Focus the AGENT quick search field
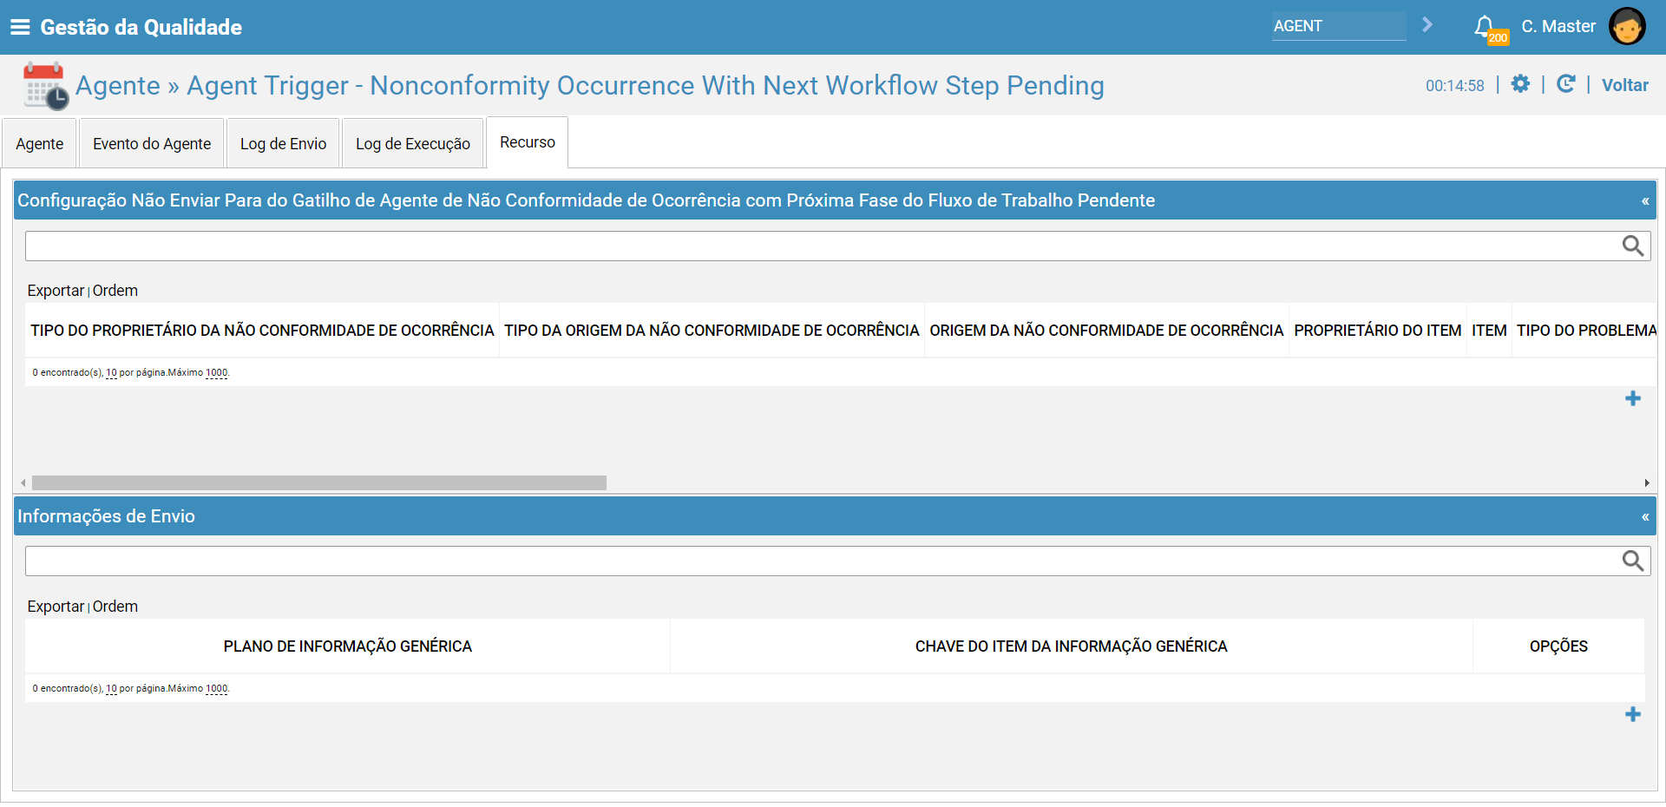This screenshot has width=1666, height=807. pyautogui.click(x=1339, y=26)
